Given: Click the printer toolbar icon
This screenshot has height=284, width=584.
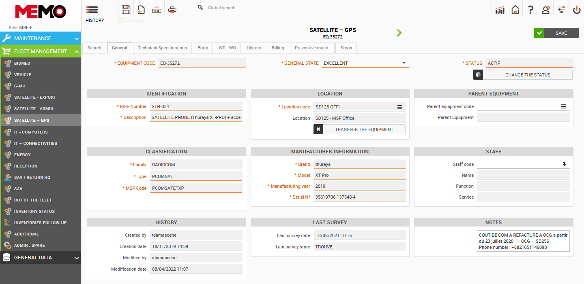Looking at the screenshot, I should pos(172,10).
